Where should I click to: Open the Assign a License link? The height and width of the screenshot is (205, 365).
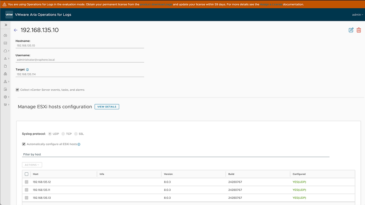tap(271, 4)
